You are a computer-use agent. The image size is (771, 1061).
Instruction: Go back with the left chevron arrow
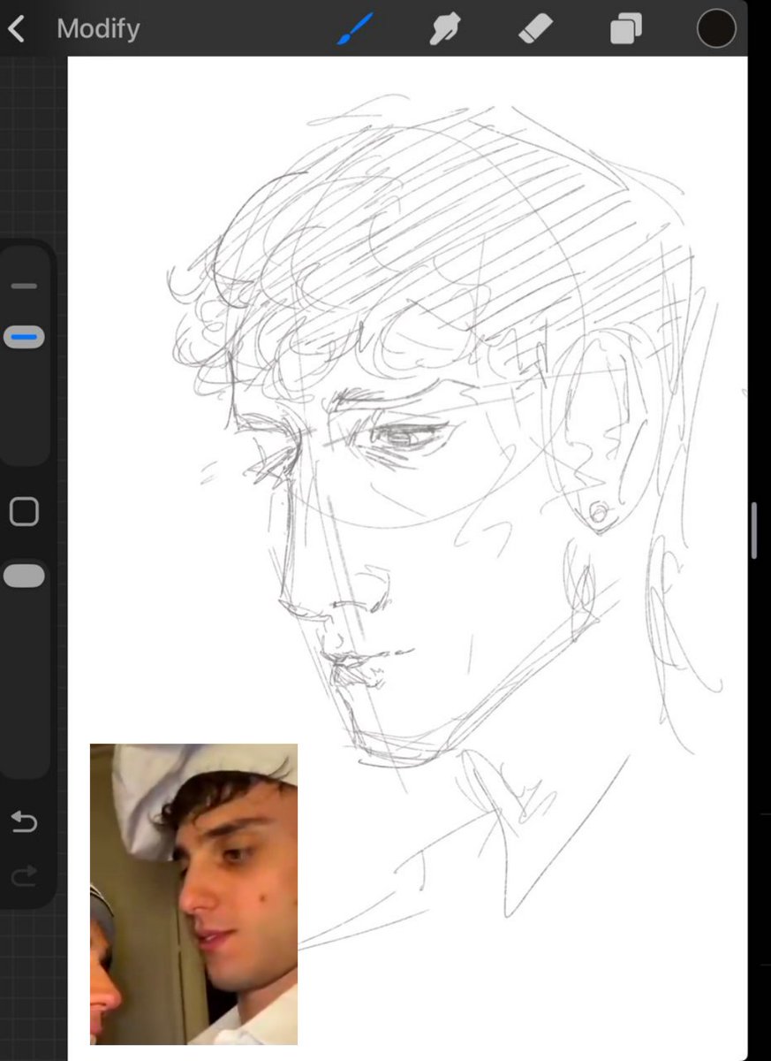point(16,29)
